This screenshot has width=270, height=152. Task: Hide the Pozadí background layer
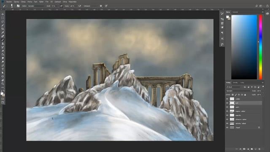pyautogui.click(x=227, y=128)
